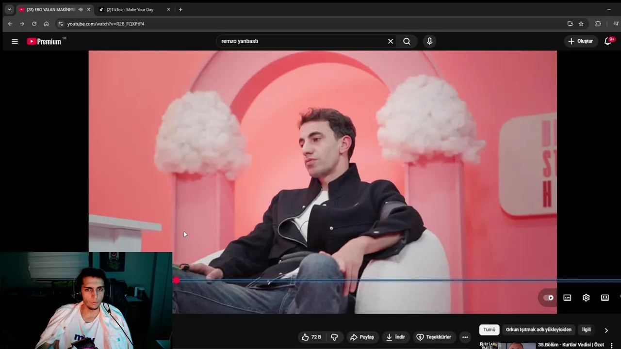Open browser home page icon
The image size is (621, 349).
(x=46, y=24)
